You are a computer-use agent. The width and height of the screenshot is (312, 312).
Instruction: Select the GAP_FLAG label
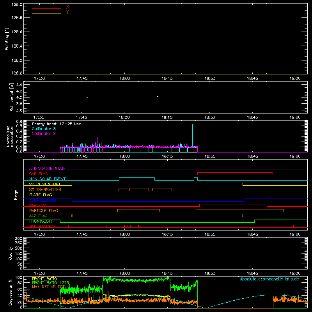(38, 174)
